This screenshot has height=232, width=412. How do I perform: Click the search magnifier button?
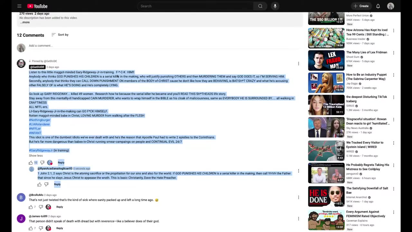click(x=260, y=6)
